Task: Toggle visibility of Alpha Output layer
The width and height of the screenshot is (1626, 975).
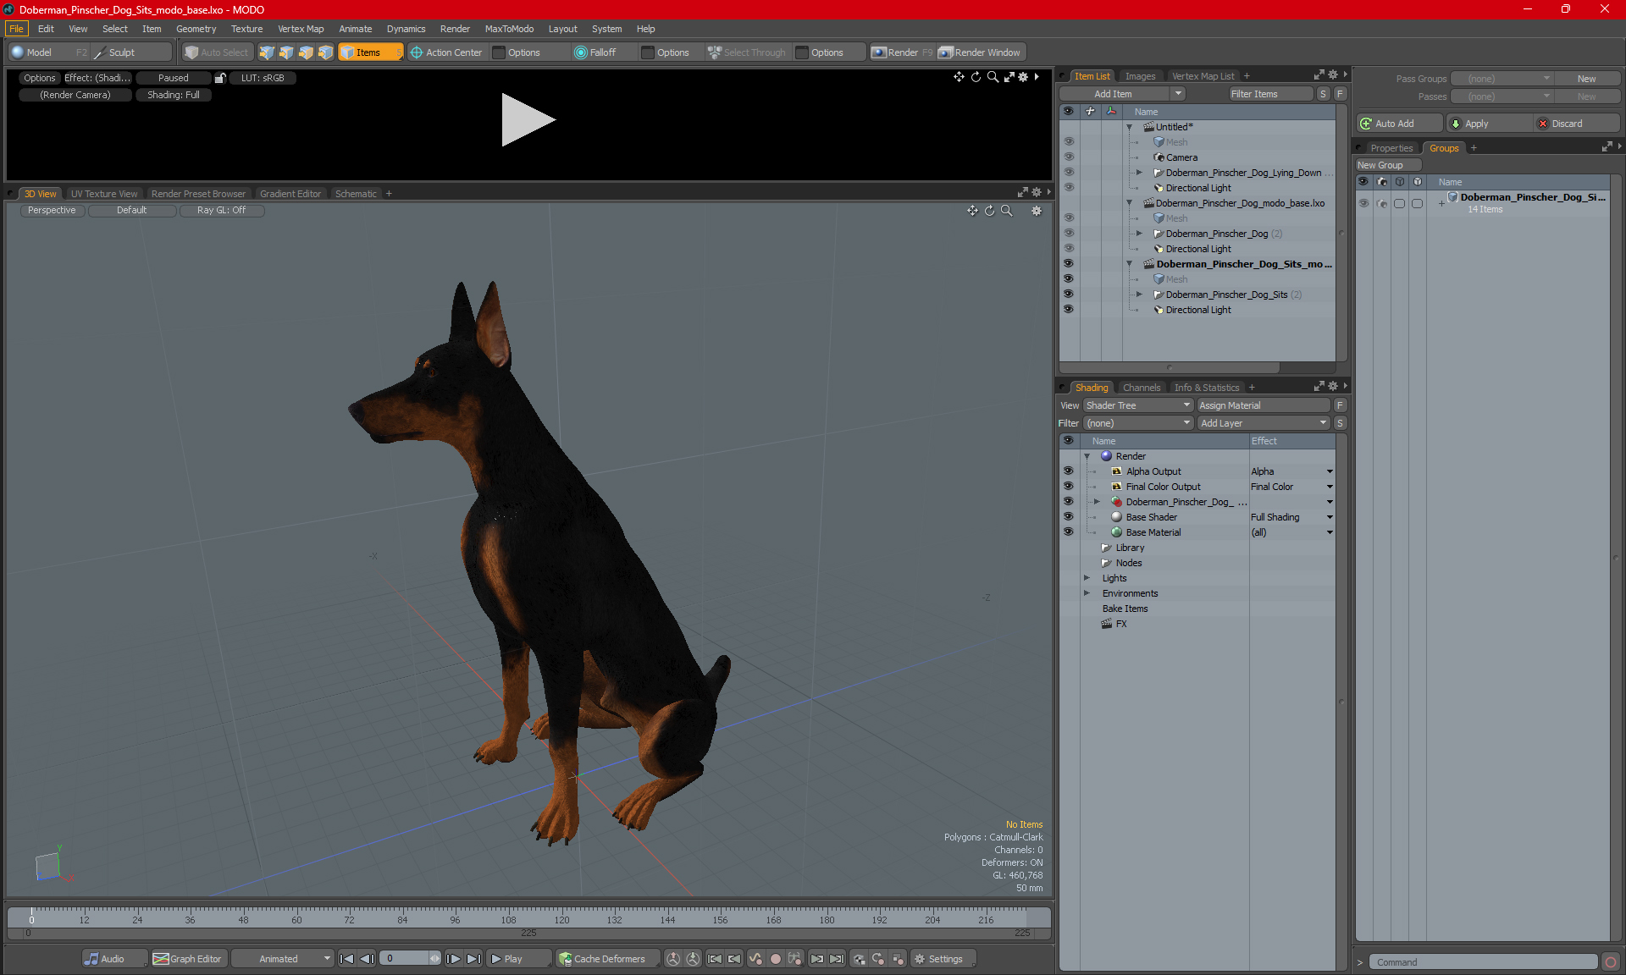Action: click(x=1068, y=471)
